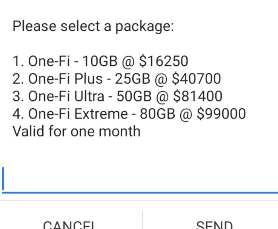This screenshot has width=278, height=229.
Task: Select the One-Fi 10GB package line
Action: 100,61
